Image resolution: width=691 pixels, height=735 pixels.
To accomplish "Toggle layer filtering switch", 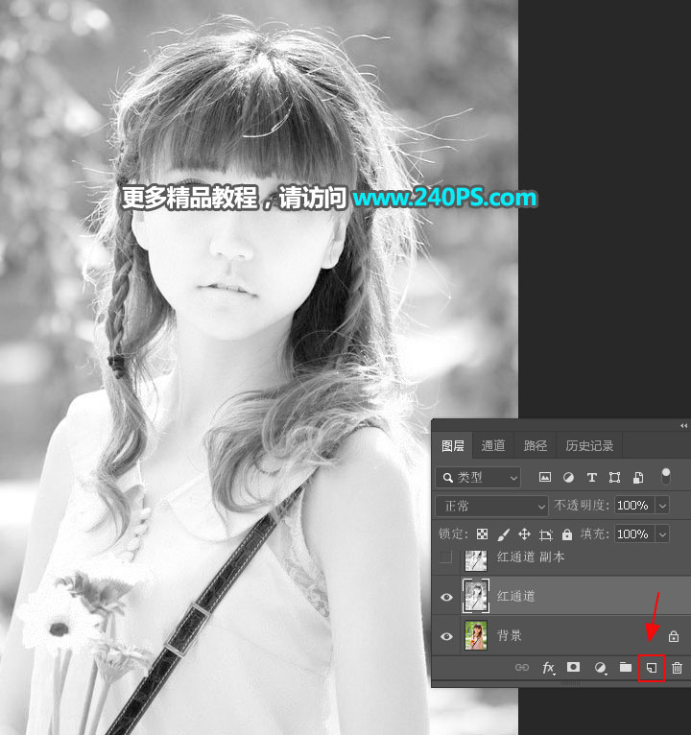I will [x=665, y=477].
